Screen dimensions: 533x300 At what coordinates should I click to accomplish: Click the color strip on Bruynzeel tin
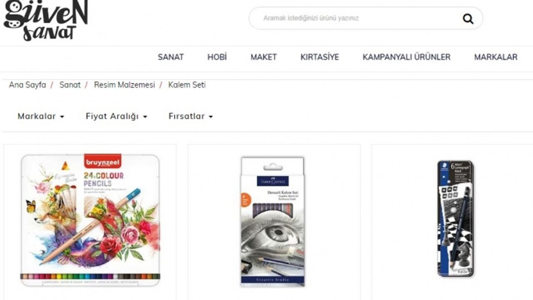coord(90,276)
